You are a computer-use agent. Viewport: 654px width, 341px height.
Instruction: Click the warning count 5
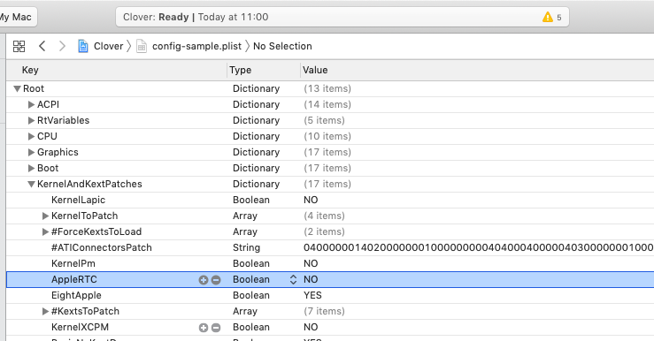[x=559, y=18]
